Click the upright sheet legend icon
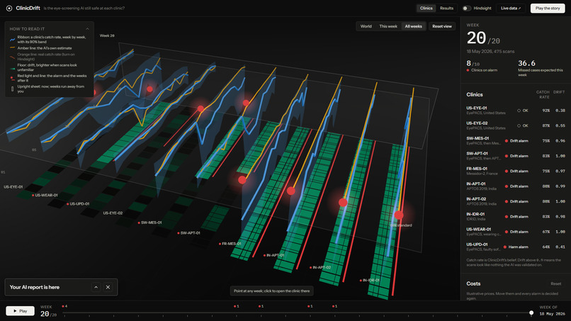The height and width of the screenshot is (321, 571). (12, 89)
